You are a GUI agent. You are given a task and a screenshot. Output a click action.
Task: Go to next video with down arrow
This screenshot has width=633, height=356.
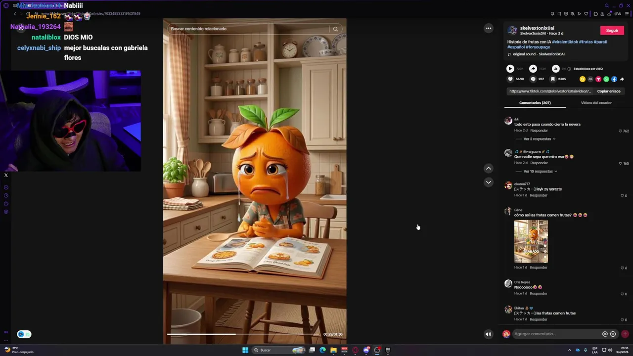coord(489,182)
